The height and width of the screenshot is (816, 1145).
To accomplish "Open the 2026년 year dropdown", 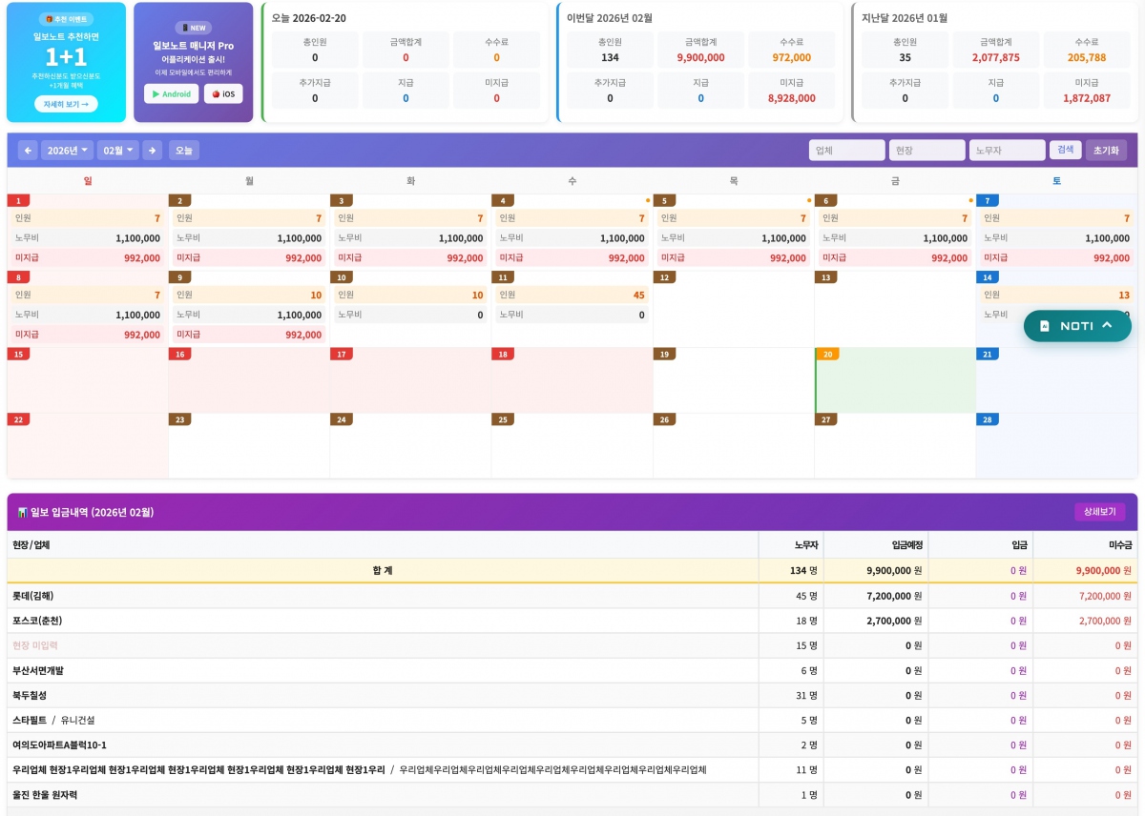I will pos(67,151).
